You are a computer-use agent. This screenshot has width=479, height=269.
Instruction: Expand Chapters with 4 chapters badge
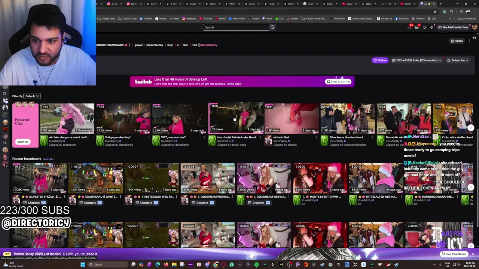pyautogui.click(x=259, y=202)
